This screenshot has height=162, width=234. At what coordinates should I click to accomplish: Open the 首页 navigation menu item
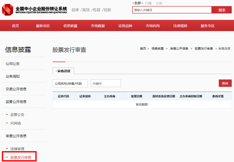point(15,26)
